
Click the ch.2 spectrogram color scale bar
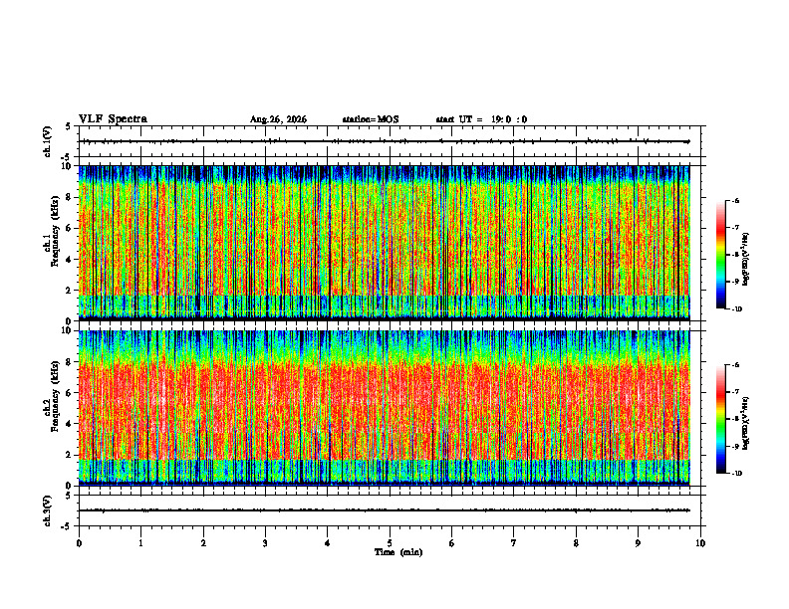[720, 419]
